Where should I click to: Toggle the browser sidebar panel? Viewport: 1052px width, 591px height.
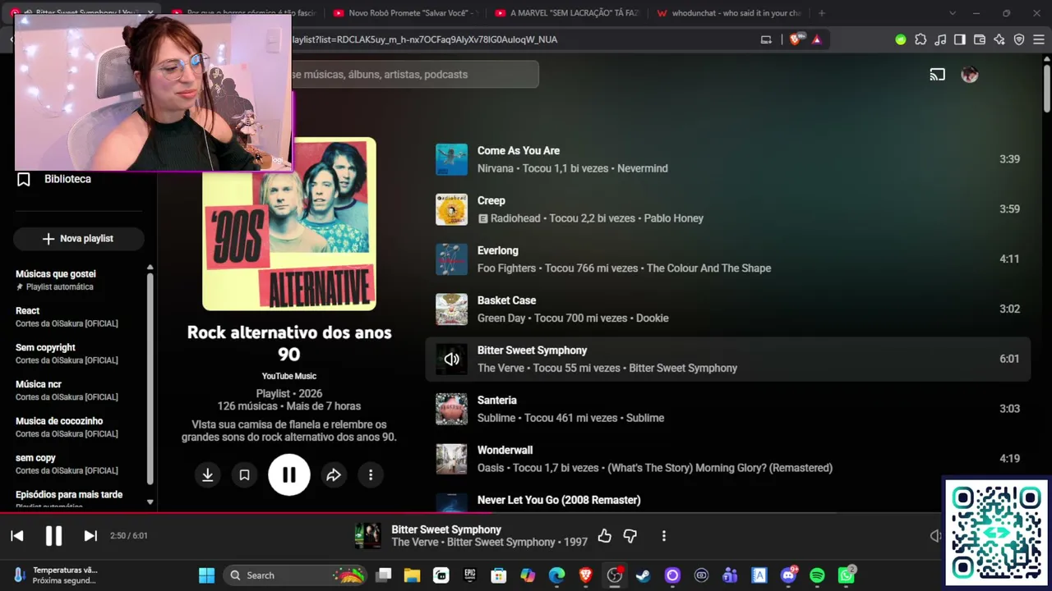click(960, 39)
